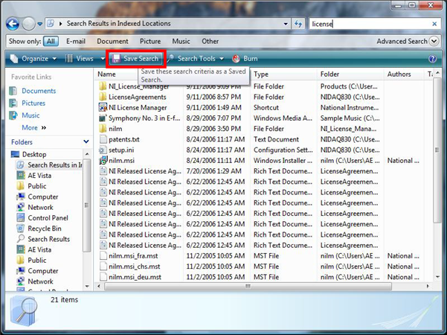Viewport: 447px width, 335px height.
Task: Click the Back navigation arrow
Action: [13, 24]
